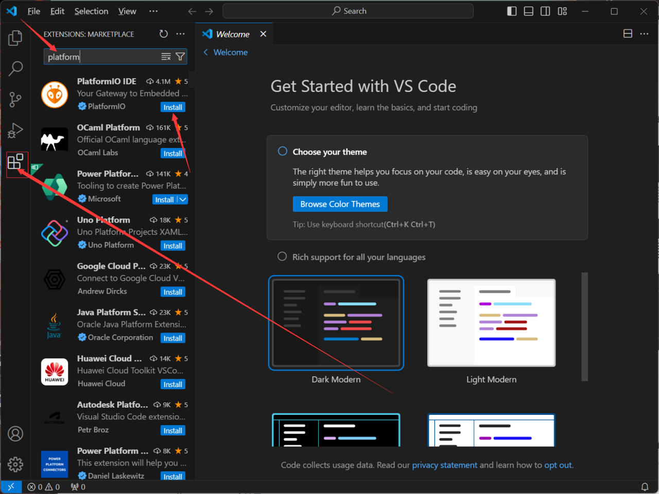Go back with the title bar arrow
The width and height of the screenshot is (659, 494).
tap(192, 11)
